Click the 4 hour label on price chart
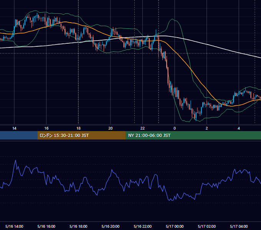Viewport: 261px width, 230px height. tap(239, 128)
